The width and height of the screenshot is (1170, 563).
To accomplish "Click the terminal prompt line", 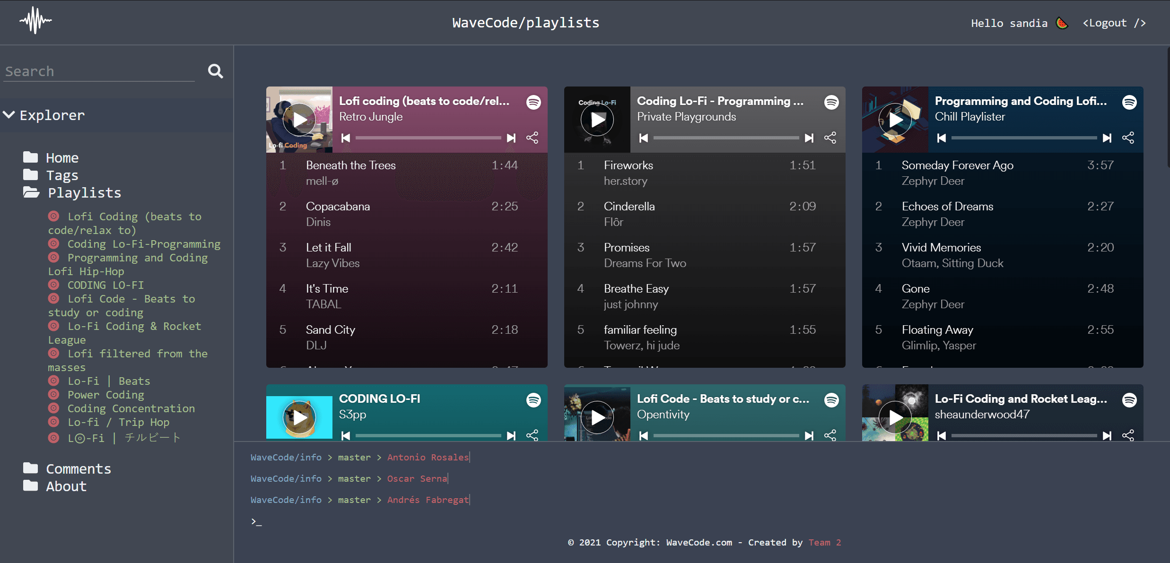I will [256, 521].
